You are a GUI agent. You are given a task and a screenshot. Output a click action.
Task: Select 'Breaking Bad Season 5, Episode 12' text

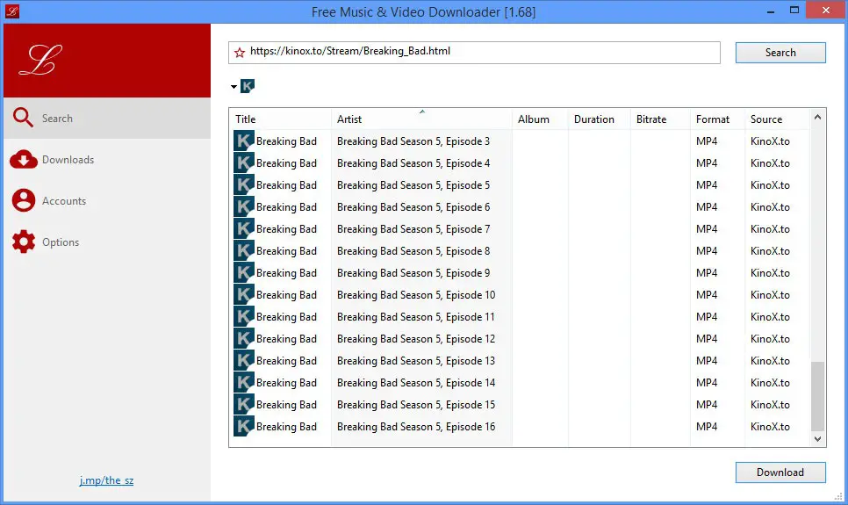416,339
